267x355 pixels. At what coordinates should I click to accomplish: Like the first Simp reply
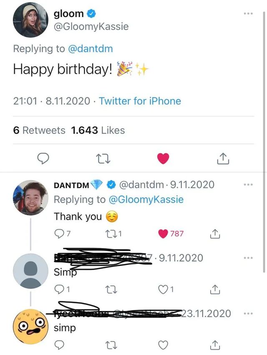164,289
